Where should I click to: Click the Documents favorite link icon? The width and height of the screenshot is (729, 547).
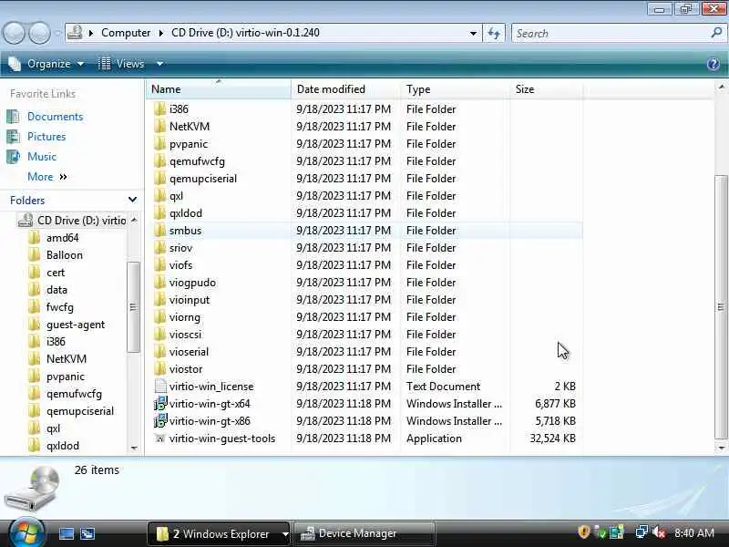click(13, 117)
